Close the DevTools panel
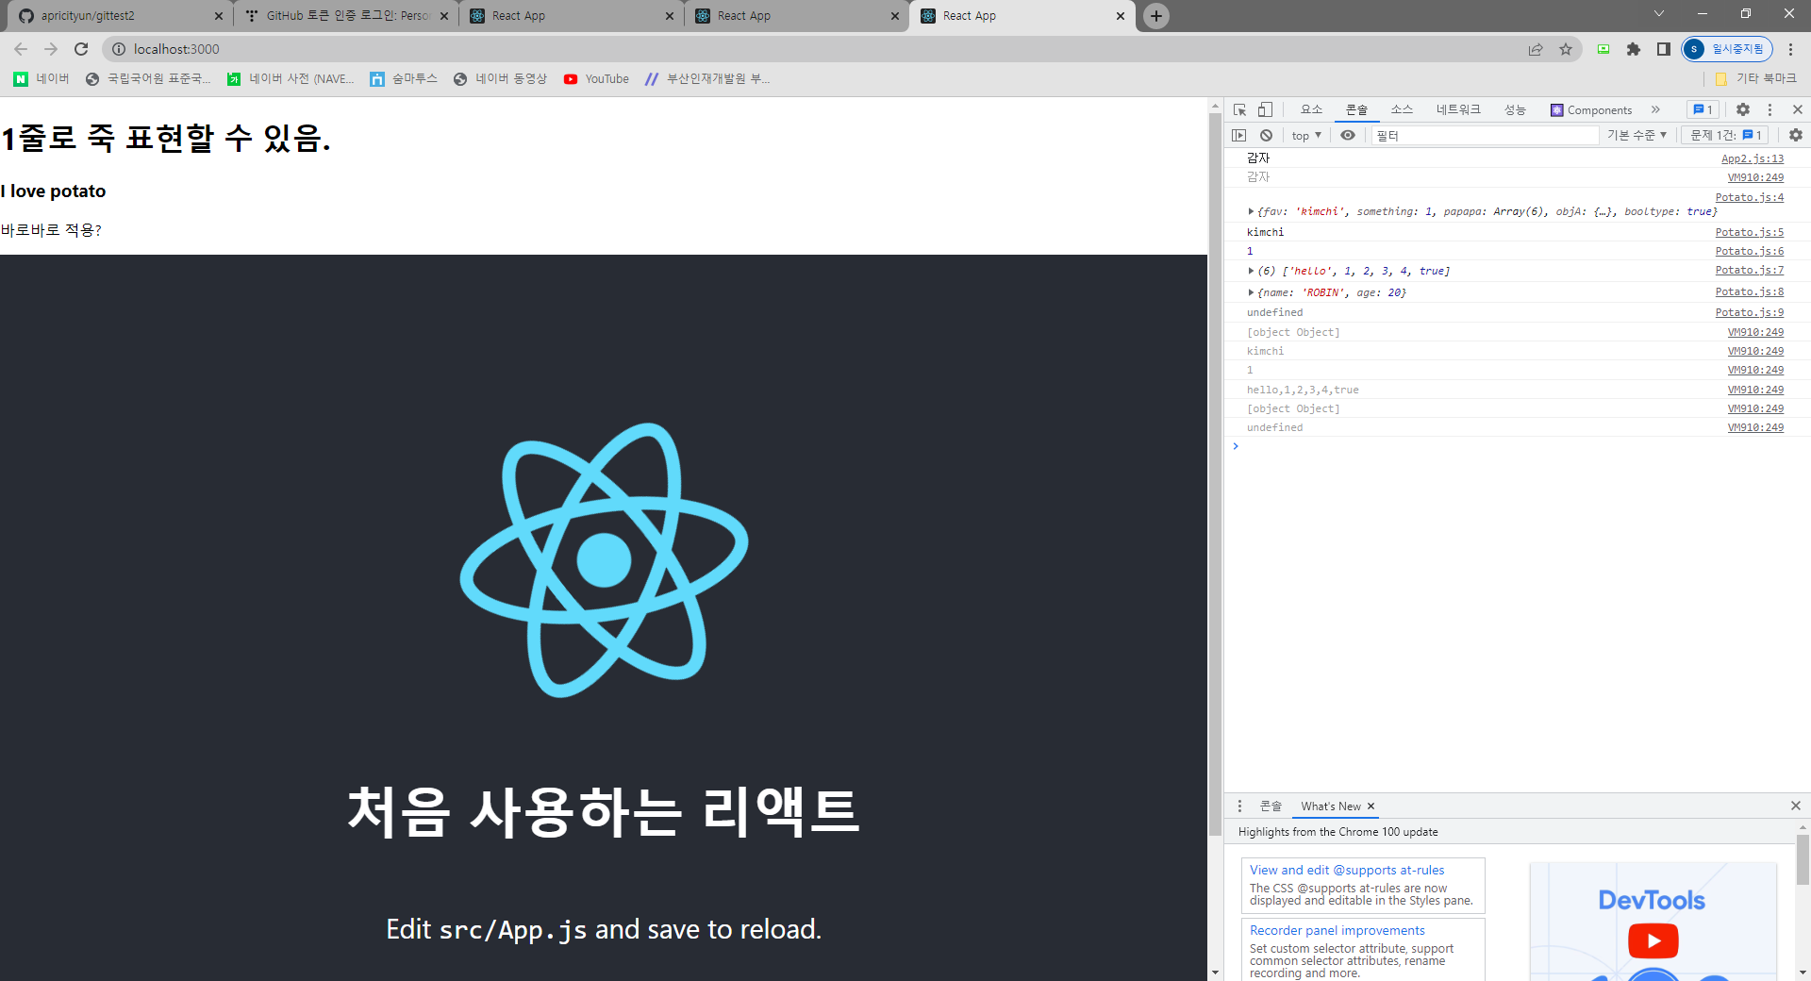Image resolution: width=1811 pixels, height=981 pixels. 1797,109
